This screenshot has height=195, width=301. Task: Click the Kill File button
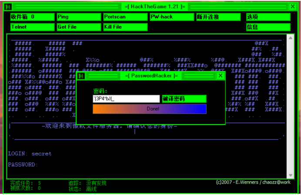[125, 27]
